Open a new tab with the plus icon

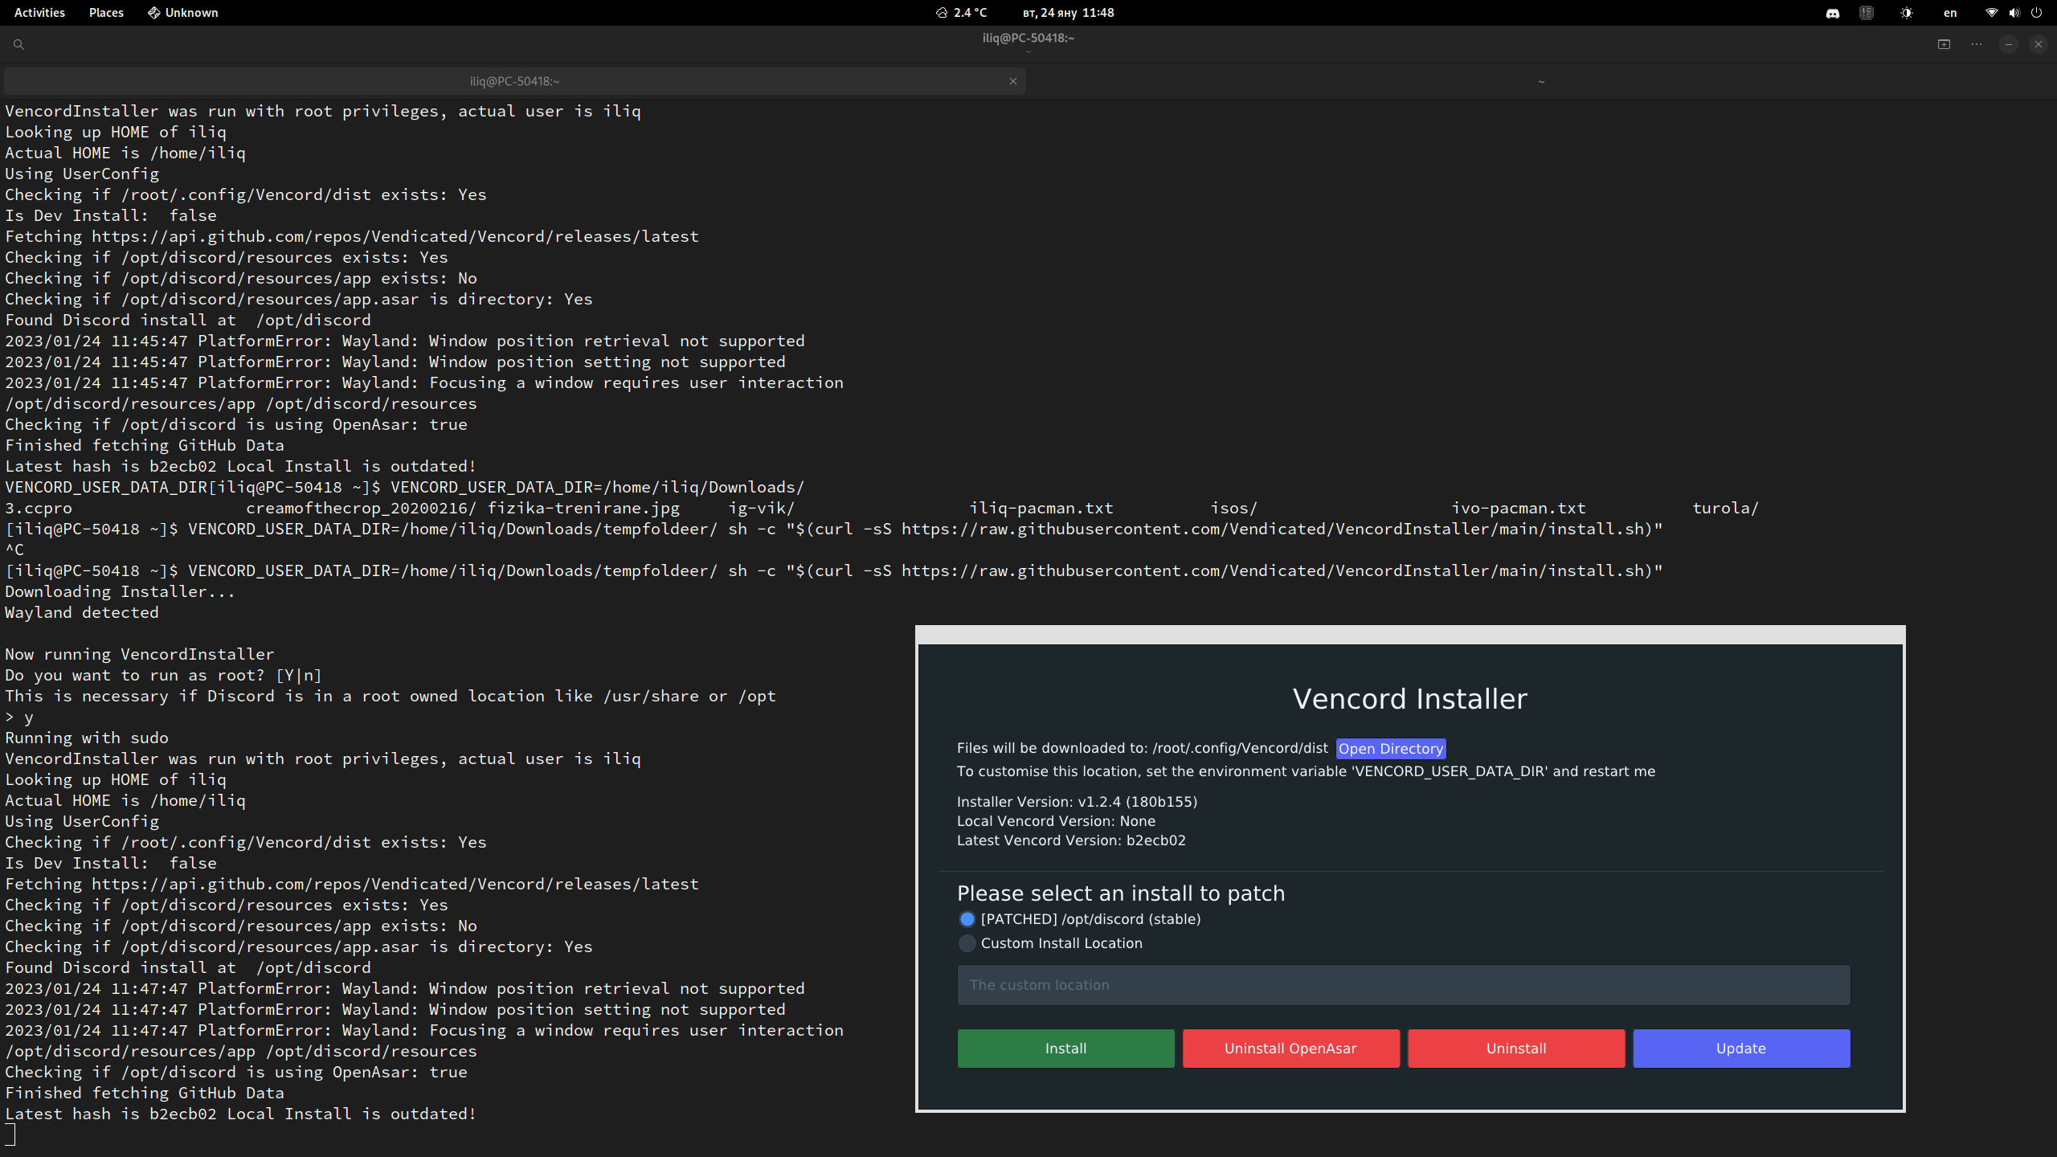(x=1945, y=44)
